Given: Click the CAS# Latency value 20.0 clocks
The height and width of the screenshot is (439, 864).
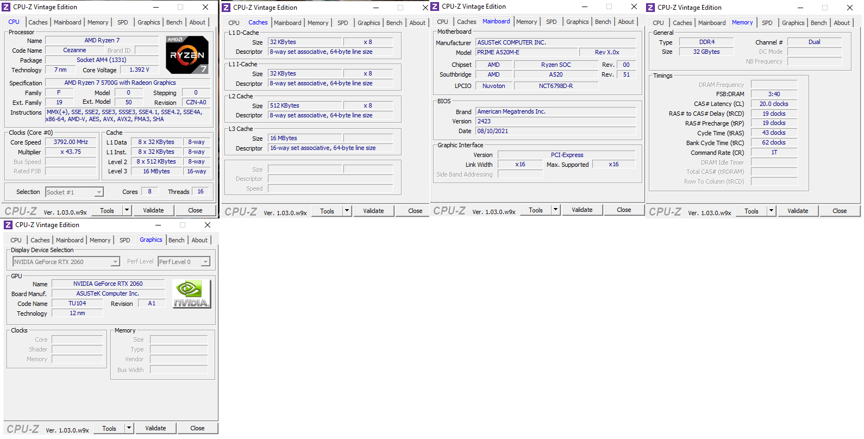Looking at the screenshot, I should (774, 104).
